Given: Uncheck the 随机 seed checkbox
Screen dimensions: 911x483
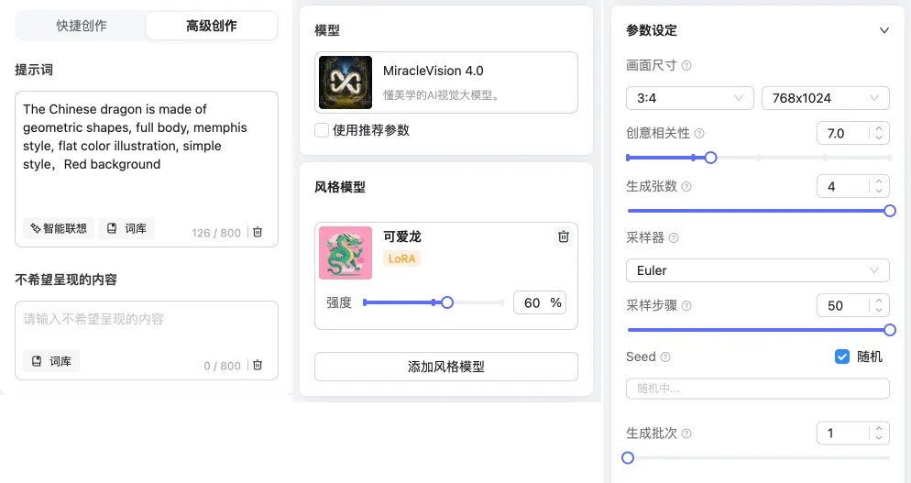Looking at the screenshot, I should pyautogui.click(x=842, y=357).
